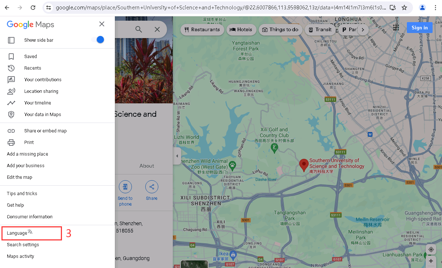Switch to the About tab
The height and width of the screenshot is (268, 442).
pos(147,166)
